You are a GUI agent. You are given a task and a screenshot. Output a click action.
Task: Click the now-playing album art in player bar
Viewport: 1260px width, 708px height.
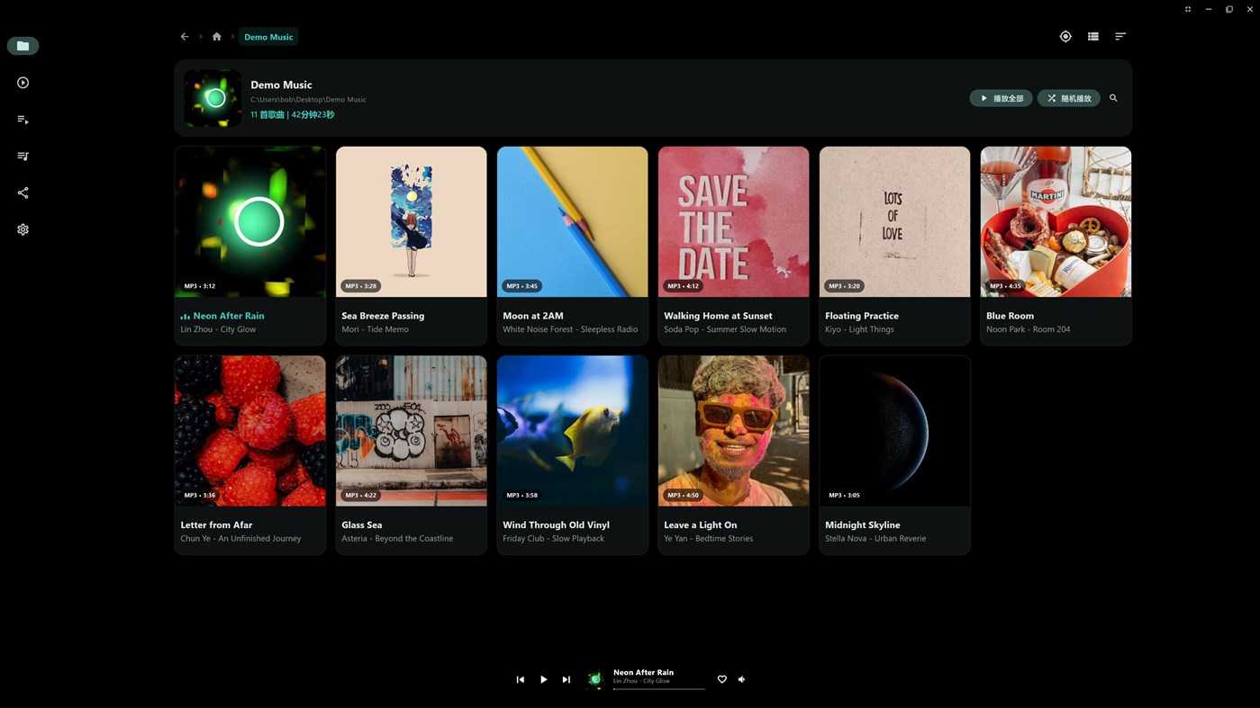(594, 679)
